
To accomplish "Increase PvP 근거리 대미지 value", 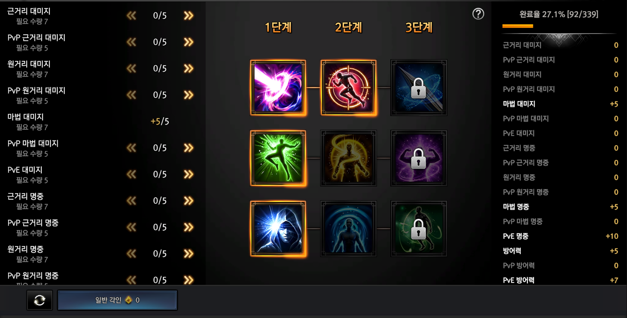I will [189, 42].
